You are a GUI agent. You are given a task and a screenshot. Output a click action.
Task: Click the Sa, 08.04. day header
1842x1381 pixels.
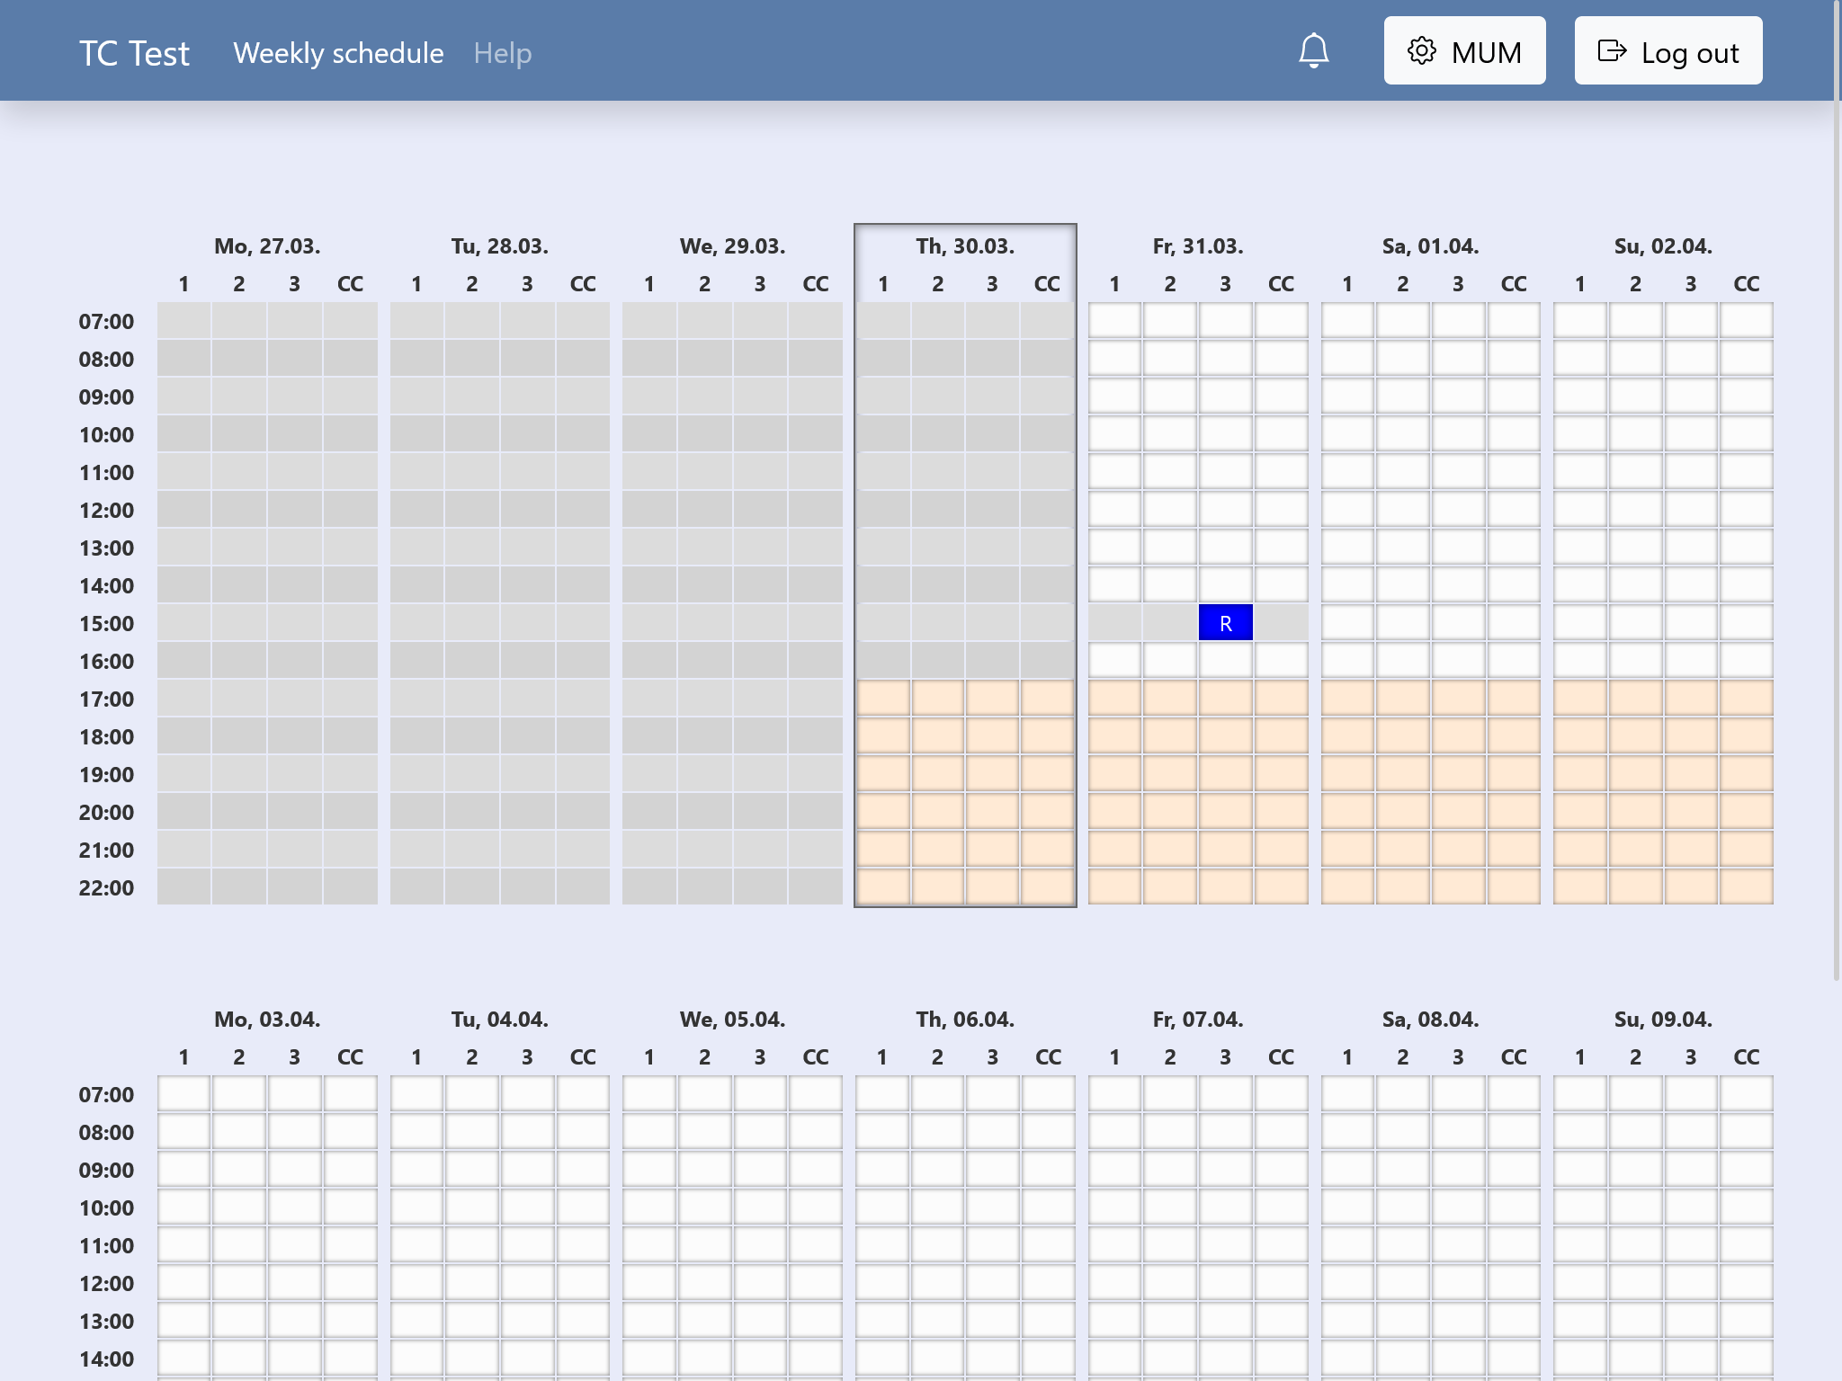point(1431,1020)
